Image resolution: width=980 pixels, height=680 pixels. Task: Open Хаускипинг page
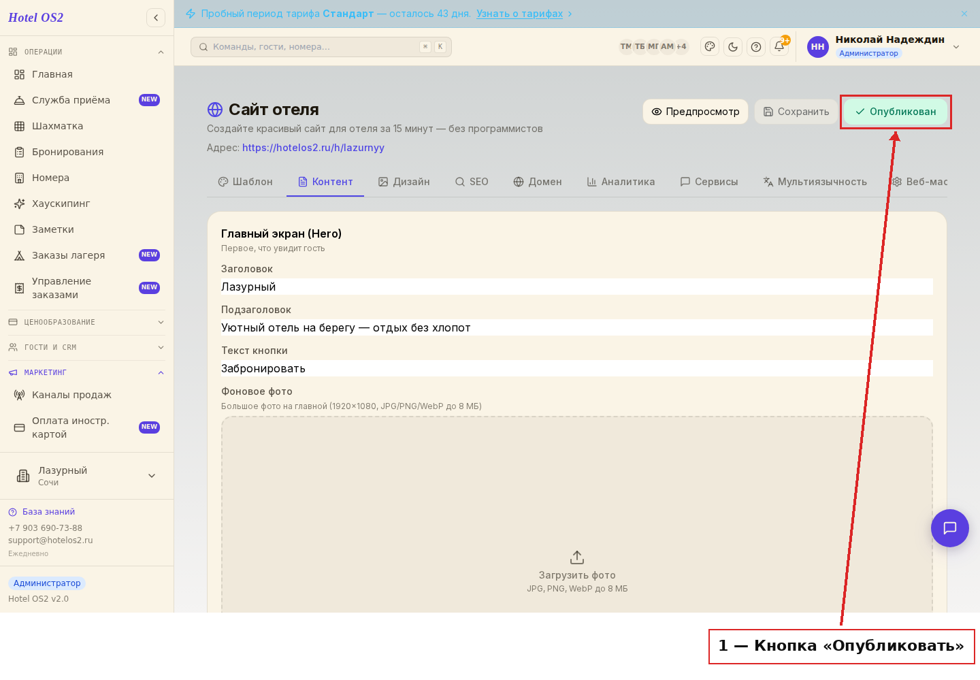click(86, 204)
